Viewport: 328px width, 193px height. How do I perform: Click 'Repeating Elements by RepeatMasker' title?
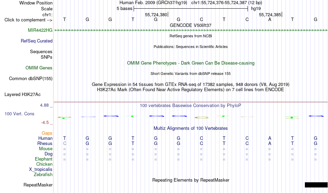191,180
